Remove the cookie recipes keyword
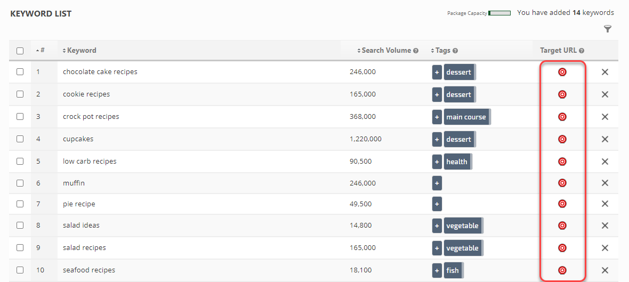The width and height of the screenshot is (629, 282). [x=605, y=94]
